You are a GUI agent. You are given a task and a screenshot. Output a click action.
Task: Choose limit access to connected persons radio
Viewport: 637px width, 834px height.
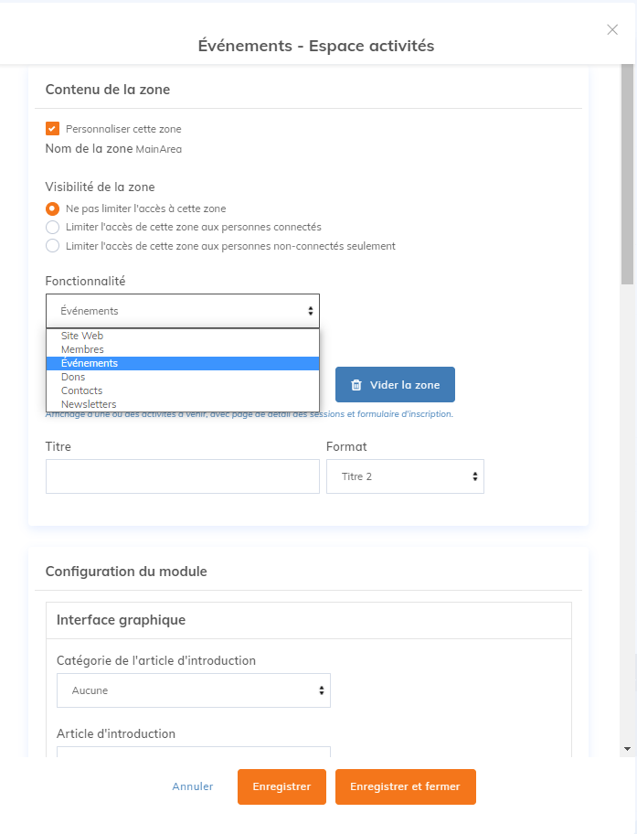(x=53, y=227)
